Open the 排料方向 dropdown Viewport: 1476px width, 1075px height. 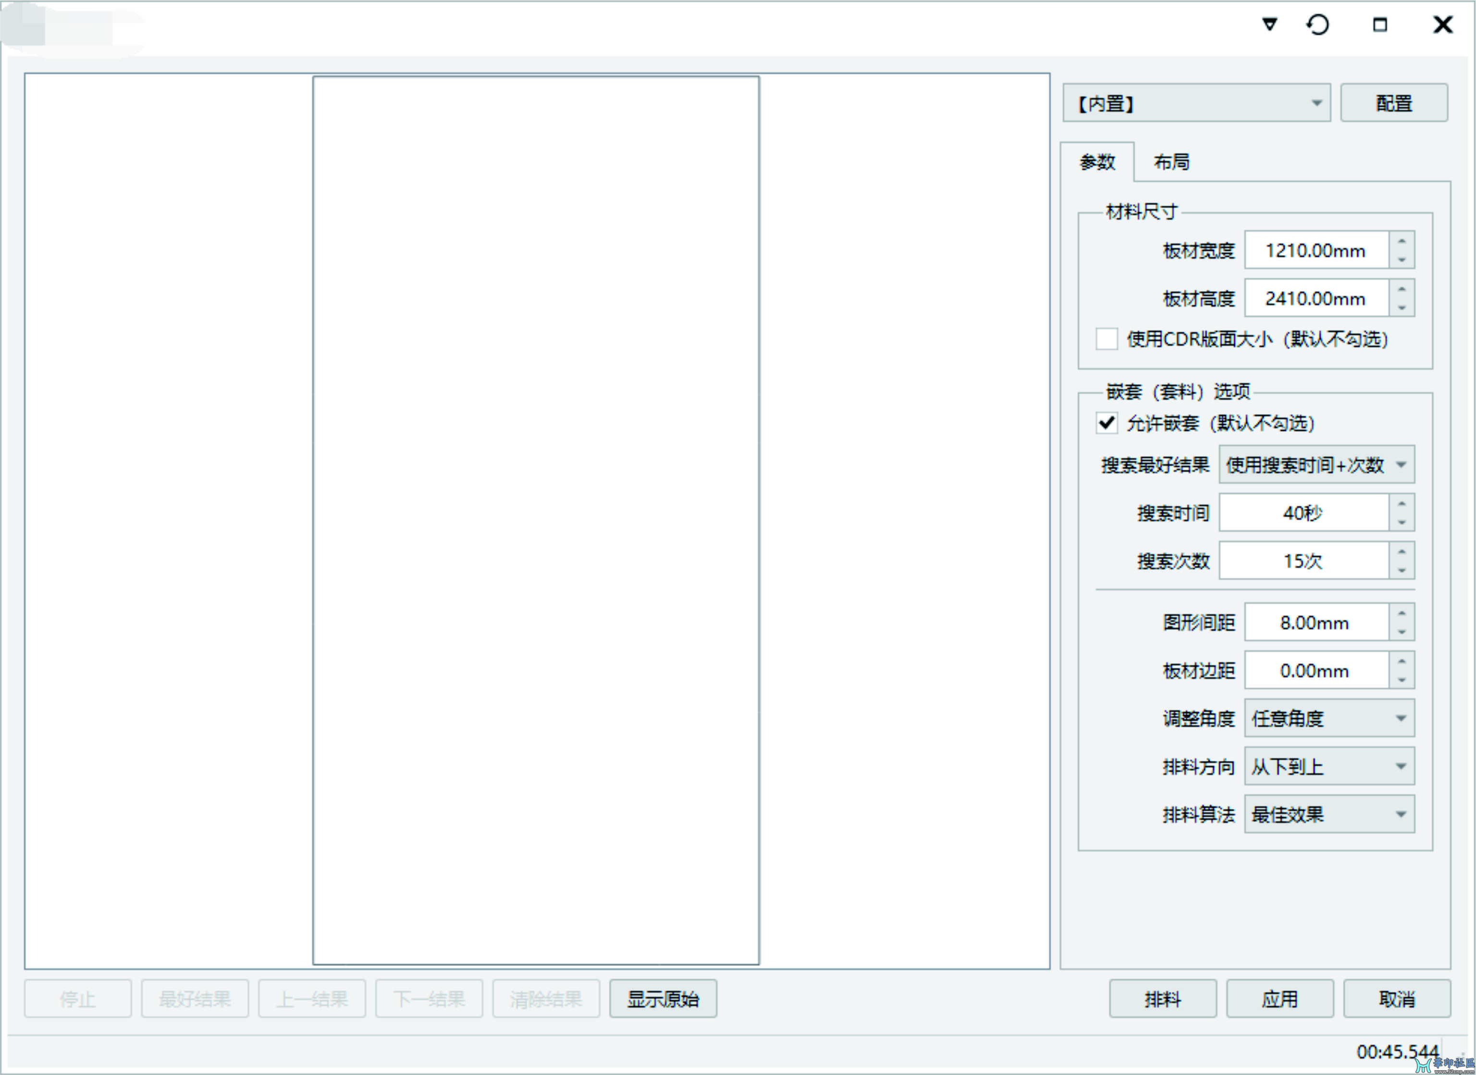pyautogui.click(x=1329, y=767)
